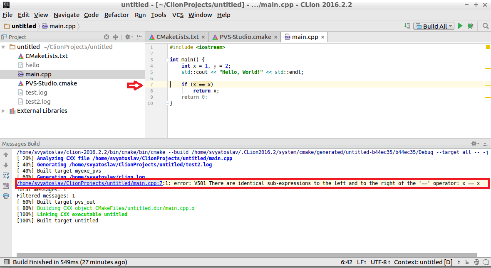The height and width of the screenshot is (268, 491).
Task: Open the VCS menu
Action: 178,15
